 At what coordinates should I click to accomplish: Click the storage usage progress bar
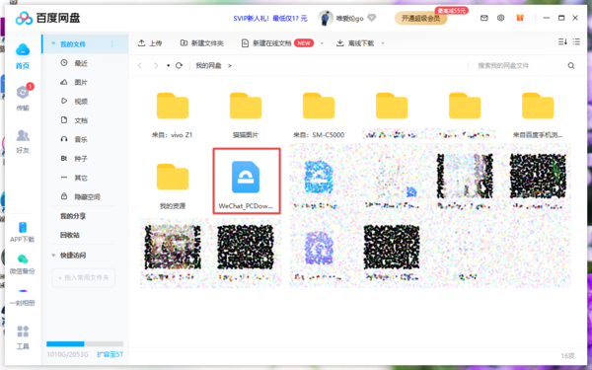(x=85, y=344)
